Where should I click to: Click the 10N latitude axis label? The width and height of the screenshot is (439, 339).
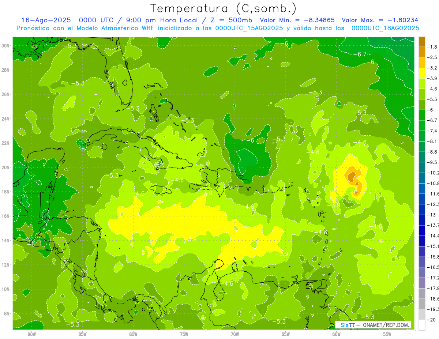[x=5, y=289]
